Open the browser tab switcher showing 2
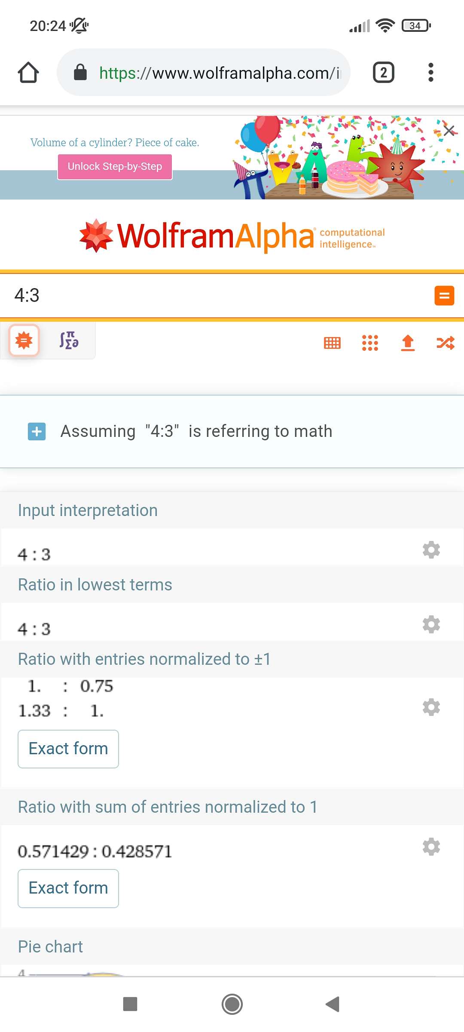Viewport: 464px width, 1032px height. 383,72
